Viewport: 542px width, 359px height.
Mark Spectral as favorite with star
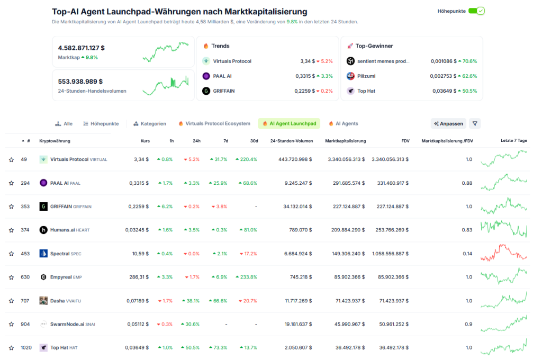(x=12, y=254)
